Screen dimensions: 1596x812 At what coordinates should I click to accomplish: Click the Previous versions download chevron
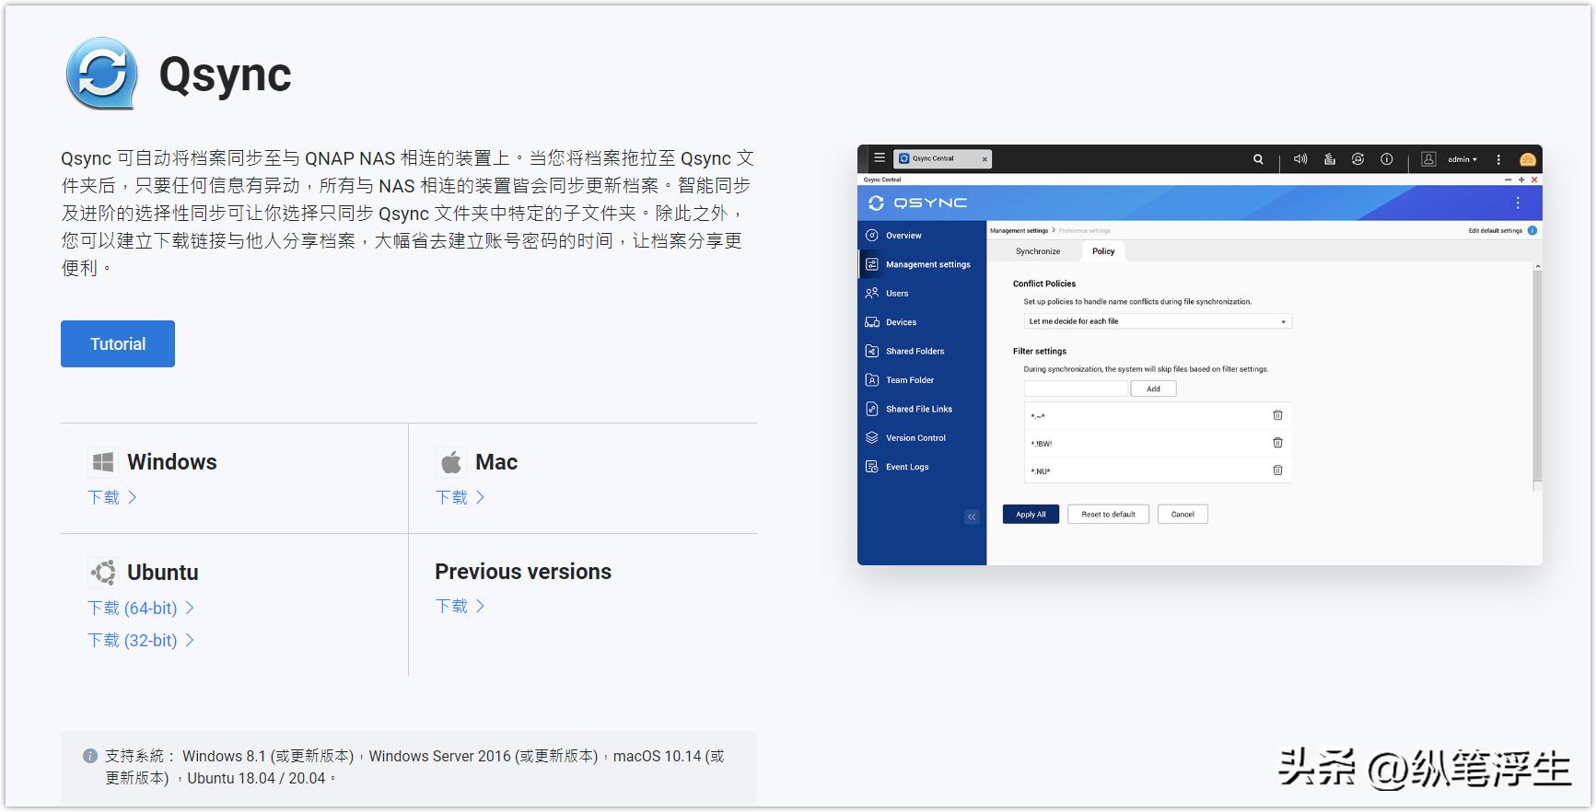pyautogui.click(x=480, y=606)
